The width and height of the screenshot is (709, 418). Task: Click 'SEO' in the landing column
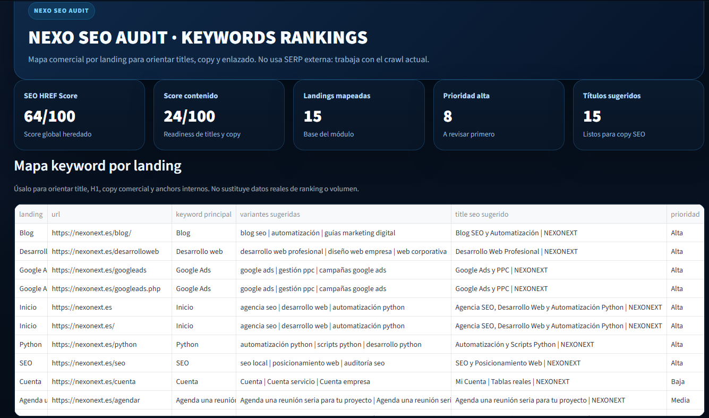coord(31,363)
